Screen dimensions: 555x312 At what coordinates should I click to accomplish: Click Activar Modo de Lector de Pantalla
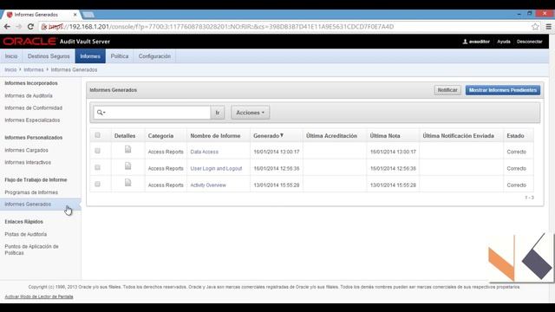(x=39, y=296)
